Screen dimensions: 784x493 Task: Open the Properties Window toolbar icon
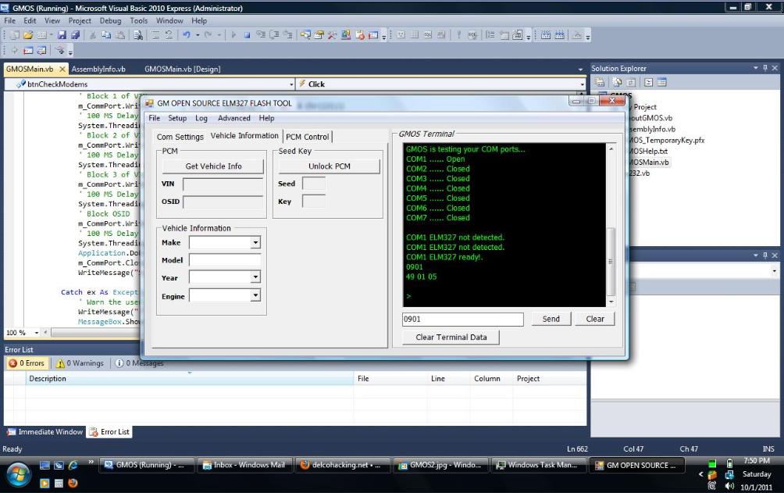(319, 35)
